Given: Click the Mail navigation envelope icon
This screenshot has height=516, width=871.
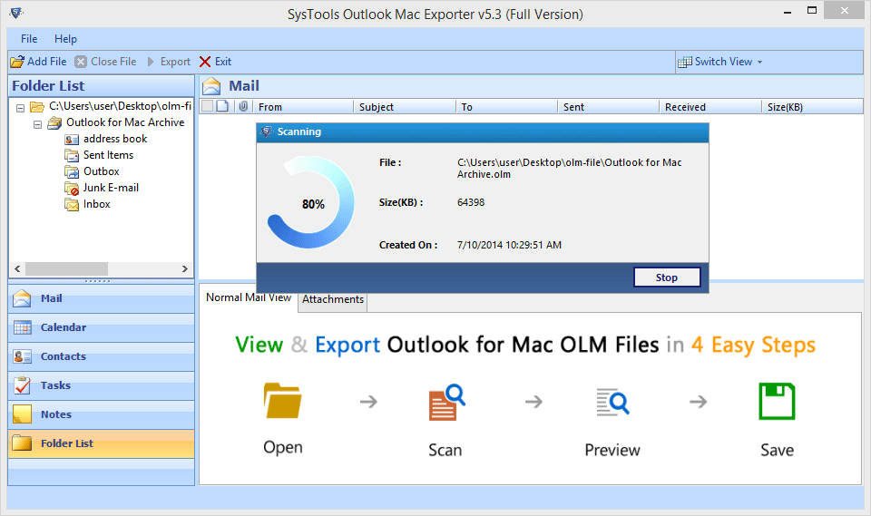Looking at the screenshot, I should [22, 298].
